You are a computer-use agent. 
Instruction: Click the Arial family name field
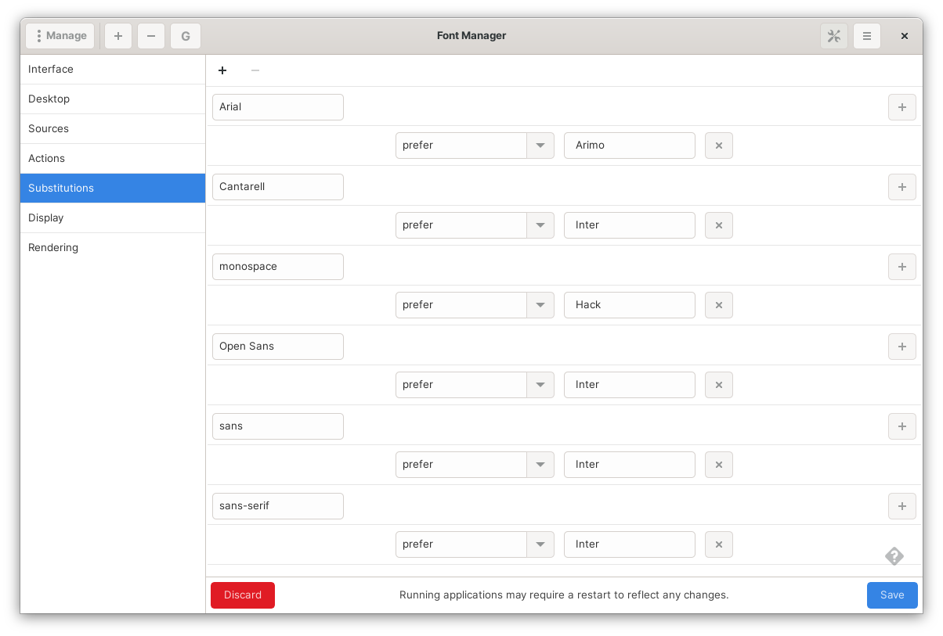click(277, 106)
